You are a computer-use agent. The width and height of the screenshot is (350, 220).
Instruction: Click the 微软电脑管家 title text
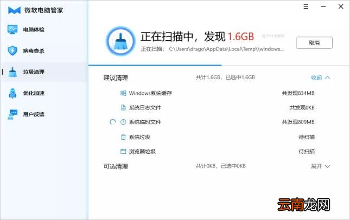tap(44, 10)
